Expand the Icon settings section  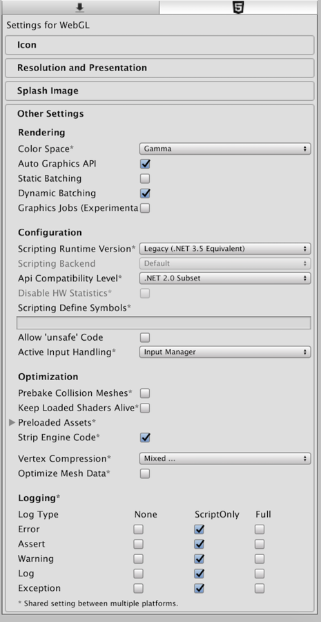tap(160, 45)
